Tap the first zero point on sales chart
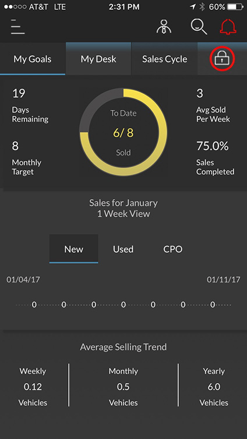The height and width of the screenshot is (439, 247). [x=34, y=305]
